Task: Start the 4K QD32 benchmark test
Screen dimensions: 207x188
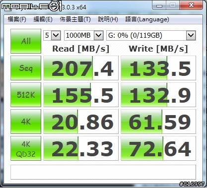Action: 26,148
